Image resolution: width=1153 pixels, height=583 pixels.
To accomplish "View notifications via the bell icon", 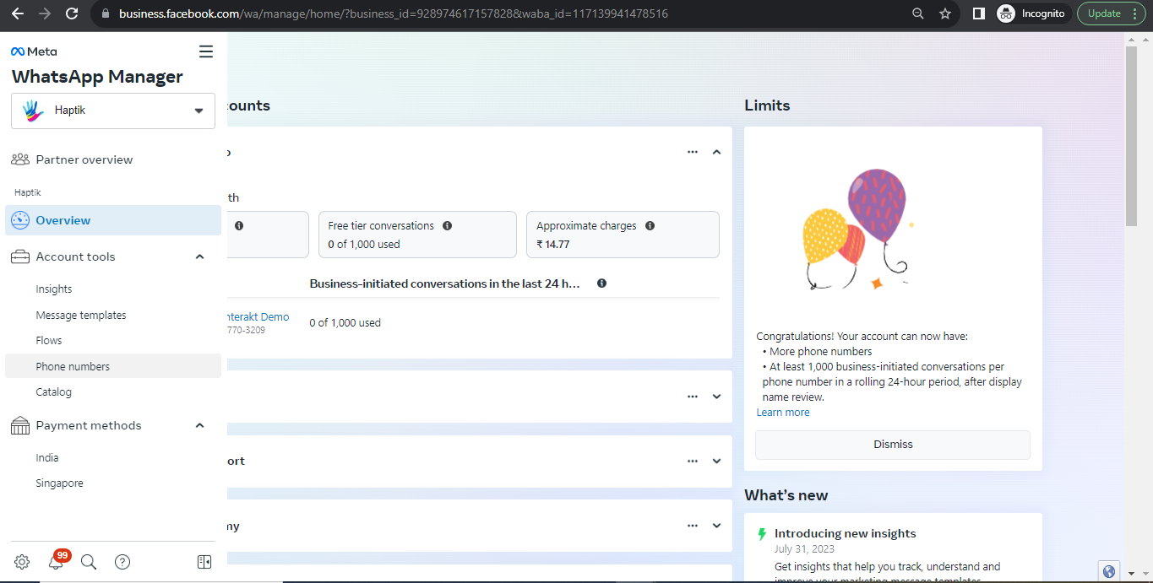I will click(56, 562).
